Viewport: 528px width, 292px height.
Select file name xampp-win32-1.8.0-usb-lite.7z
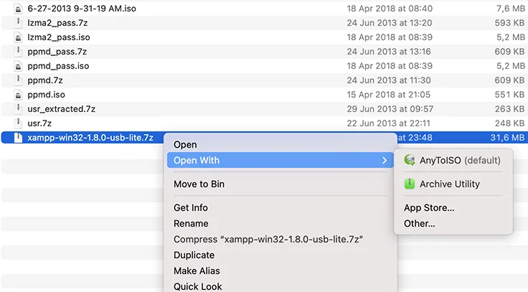point(90,138)
